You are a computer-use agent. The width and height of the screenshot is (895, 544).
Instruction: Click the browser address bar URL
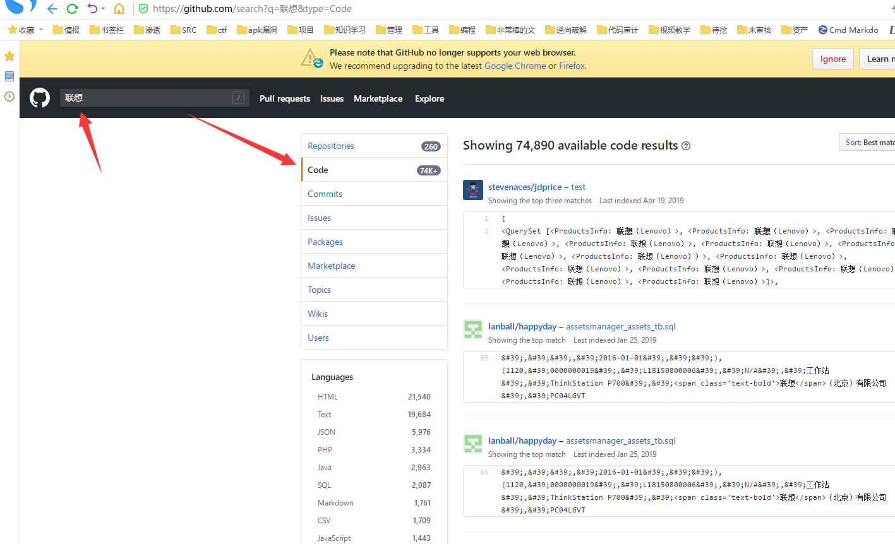(x=252, y=9)
